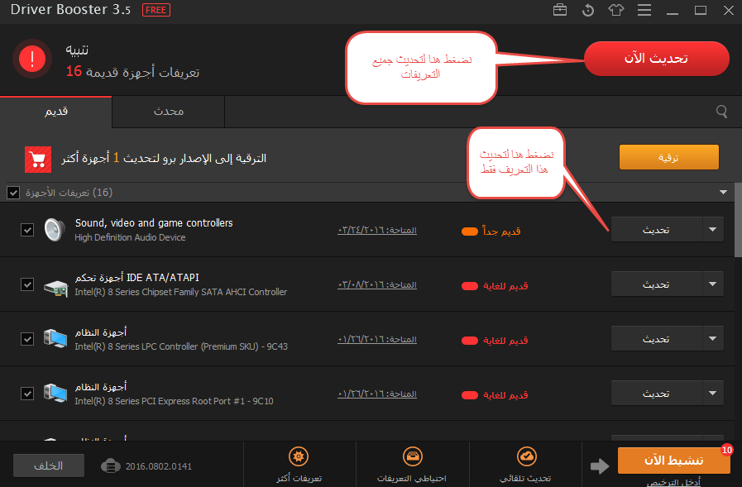Click the orange 'ترقية' upgrade button
This screenshot has width=742, height=487.
point(668,157)
